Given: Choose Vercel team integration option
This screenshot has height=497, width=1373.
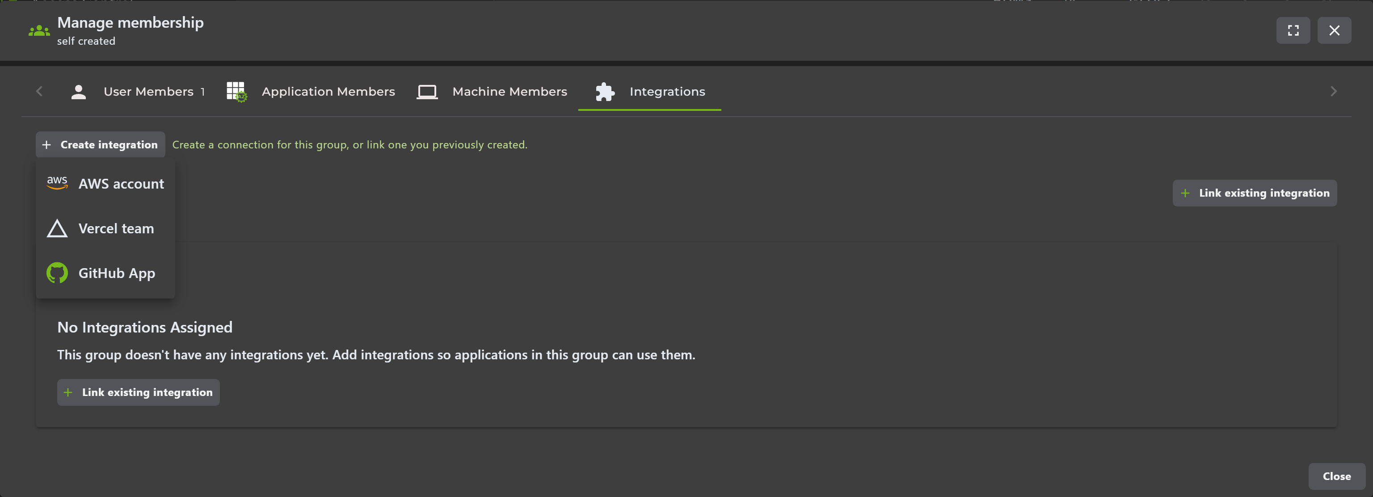Looking at the screenshot, I should point(105,229).
